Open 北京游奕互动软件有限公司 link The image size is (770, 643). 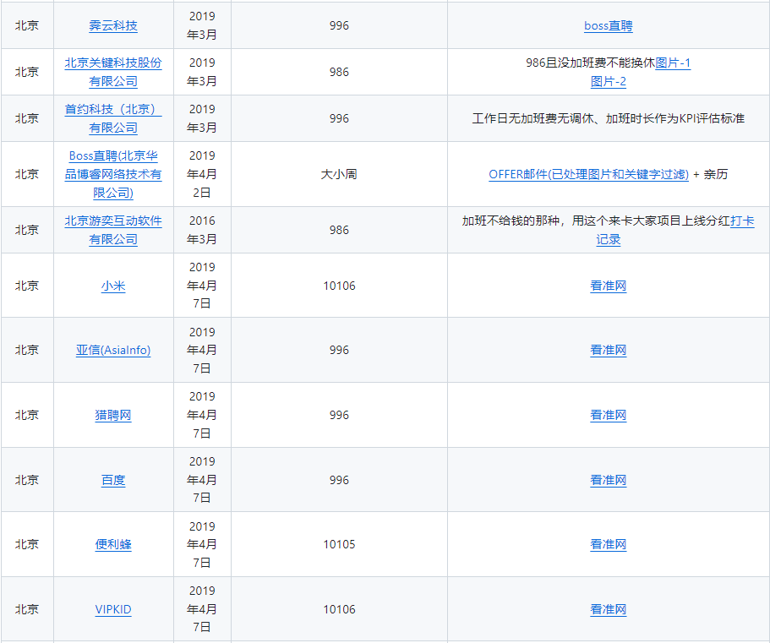click(x=113, y=230)
